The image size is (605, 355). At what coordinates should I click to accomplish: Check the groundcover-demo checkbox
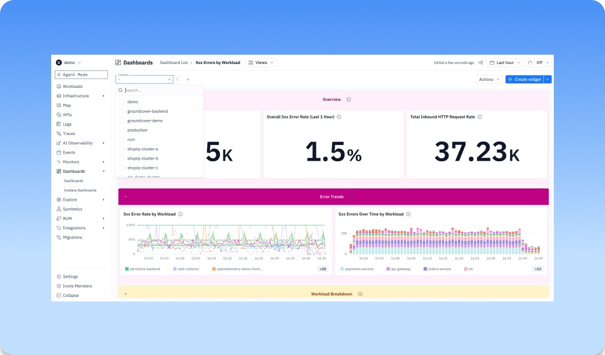click(122, 121)
